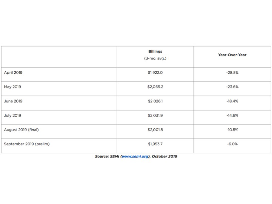Image resolution: width=272 pixels, height=204 pixels.
Task: Select the -6.0% year-over-year value
Action: (x=232, y=144)
